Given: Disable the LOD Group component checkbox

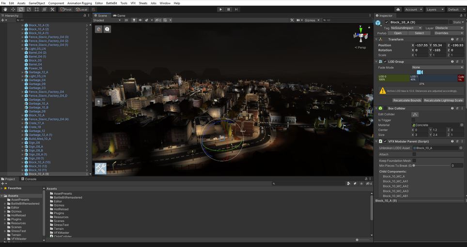Looking at the screenshot, I should 386,62.
